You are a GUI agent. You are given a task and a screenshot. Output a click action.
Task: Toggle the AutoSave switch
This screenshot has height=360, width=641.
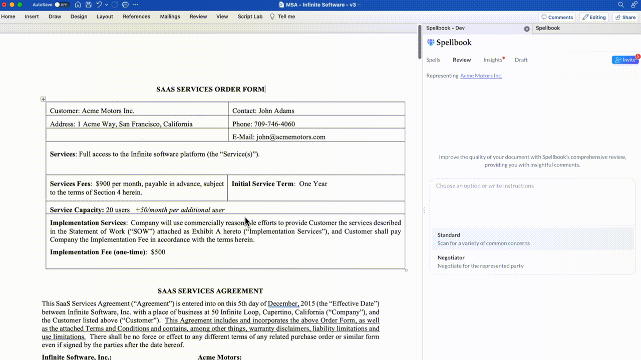(62, 4)
